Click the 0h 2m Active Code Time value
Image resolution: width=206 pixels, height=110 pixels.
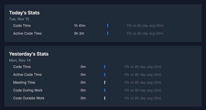[79, 34]
